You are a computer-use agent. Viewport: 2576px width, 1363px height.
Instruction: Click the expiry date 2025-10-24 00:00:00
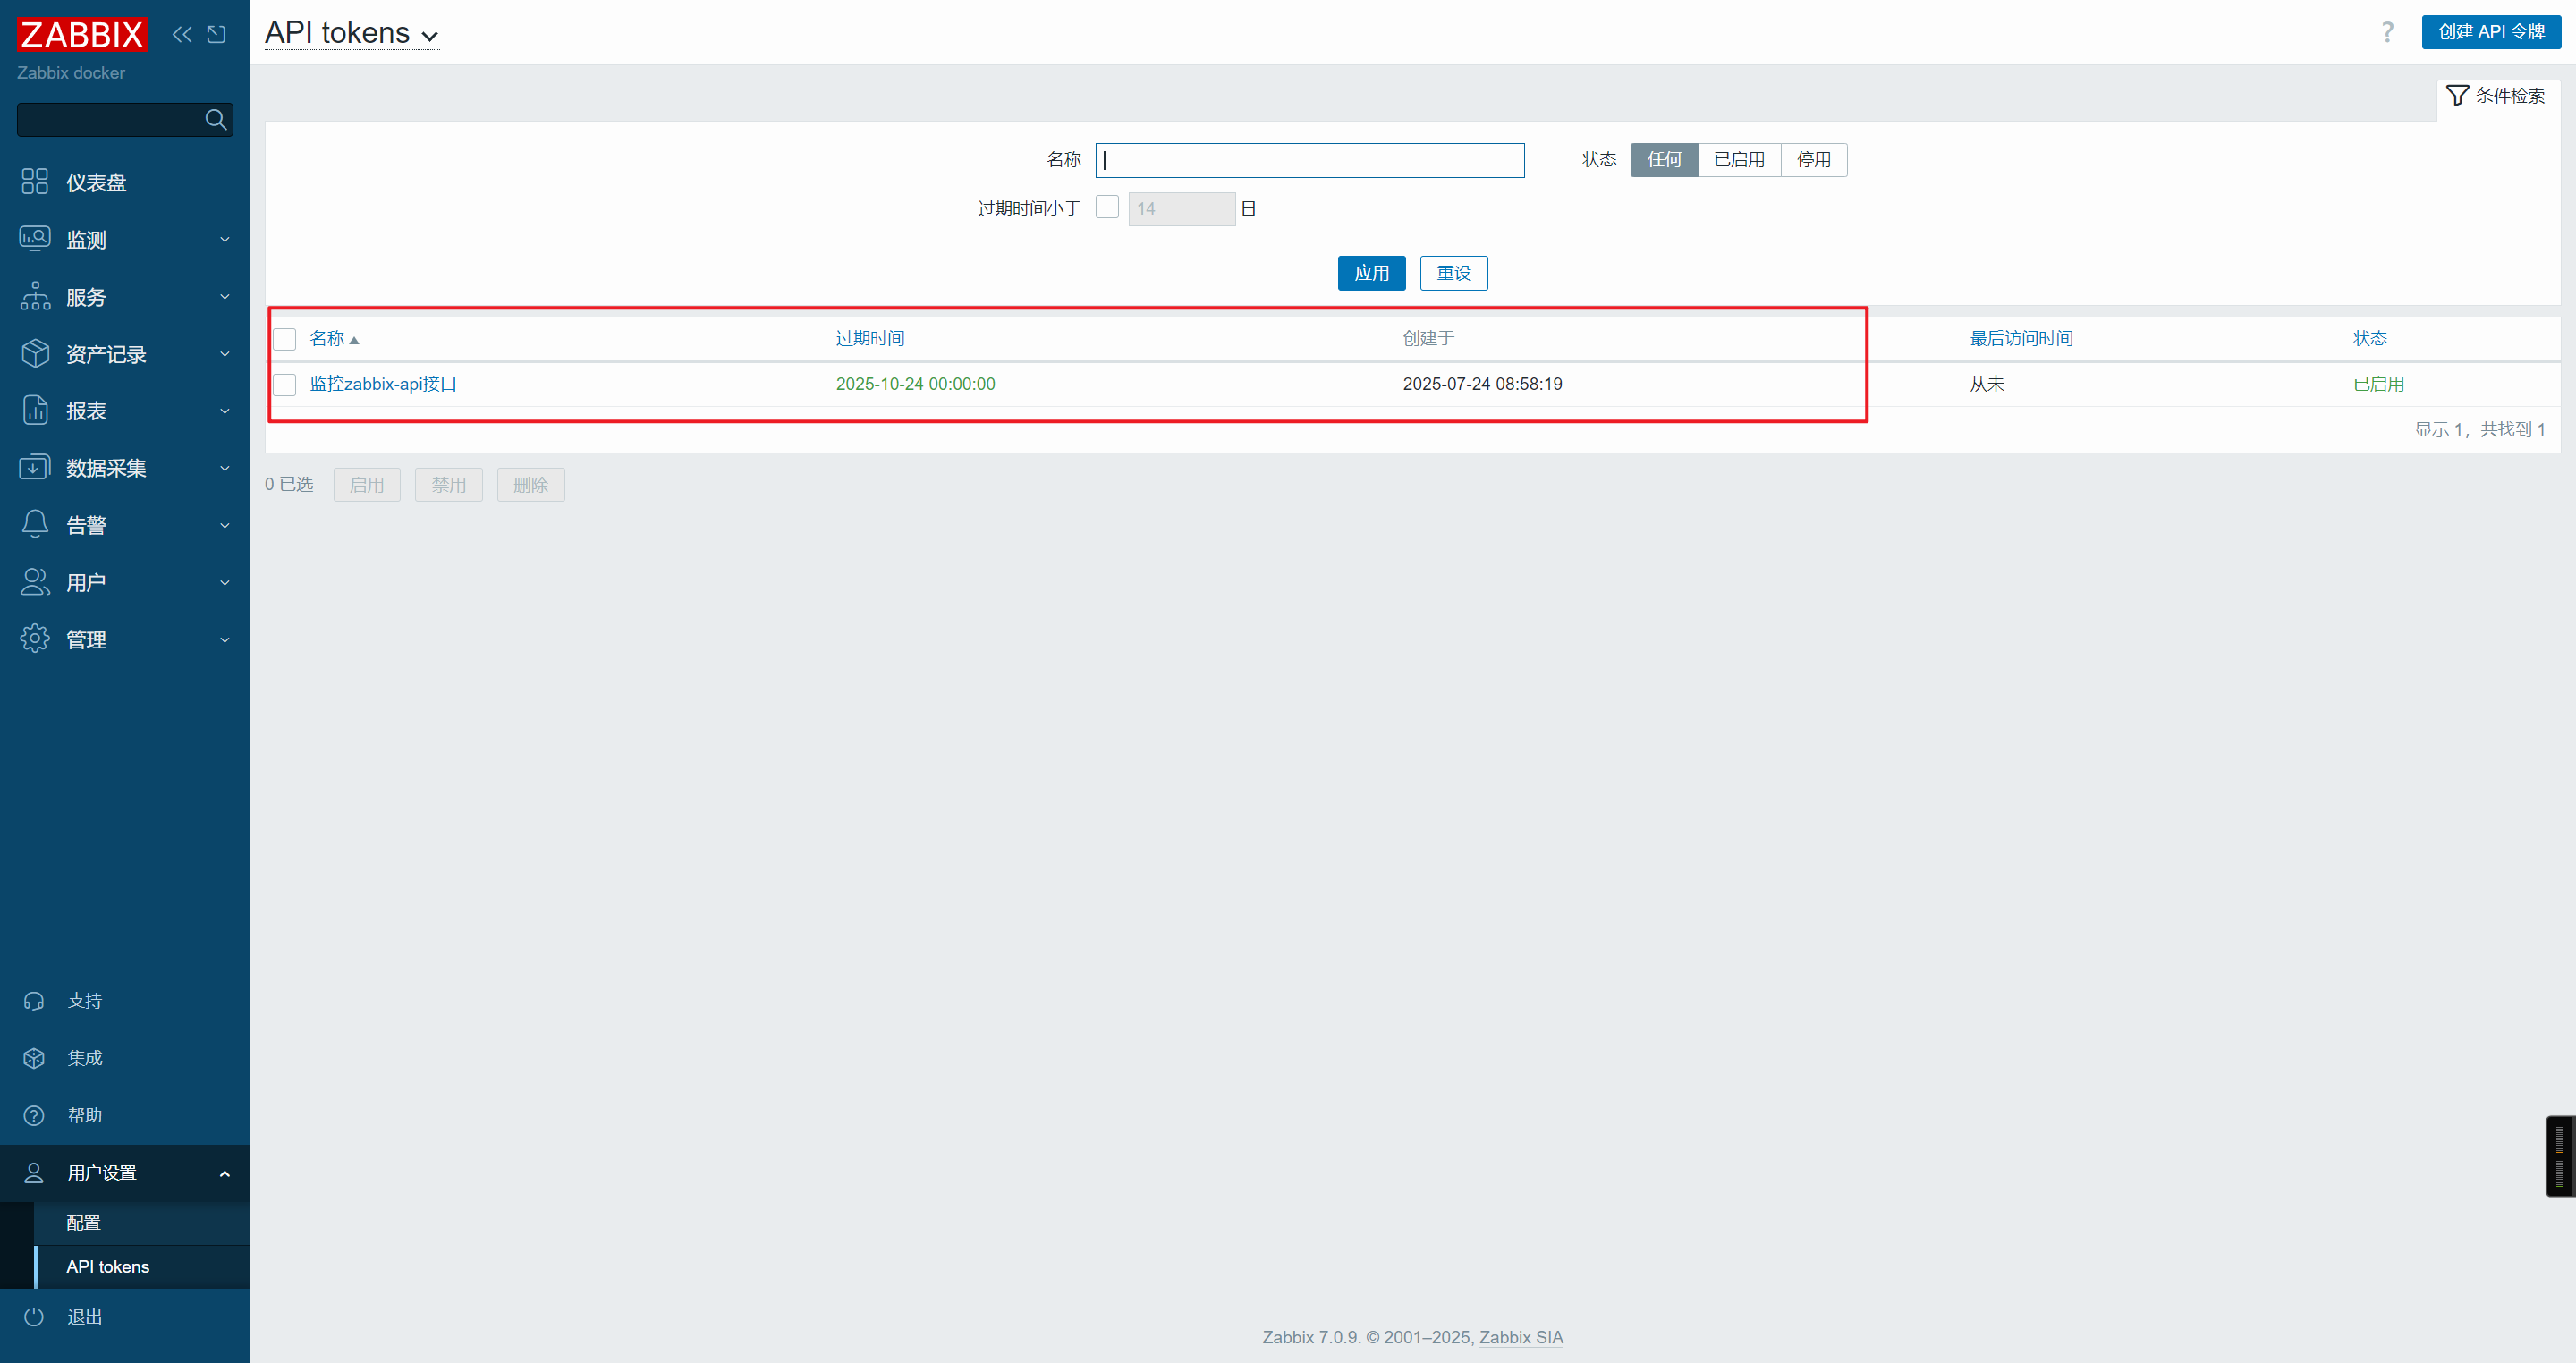[x=915, y=384]
